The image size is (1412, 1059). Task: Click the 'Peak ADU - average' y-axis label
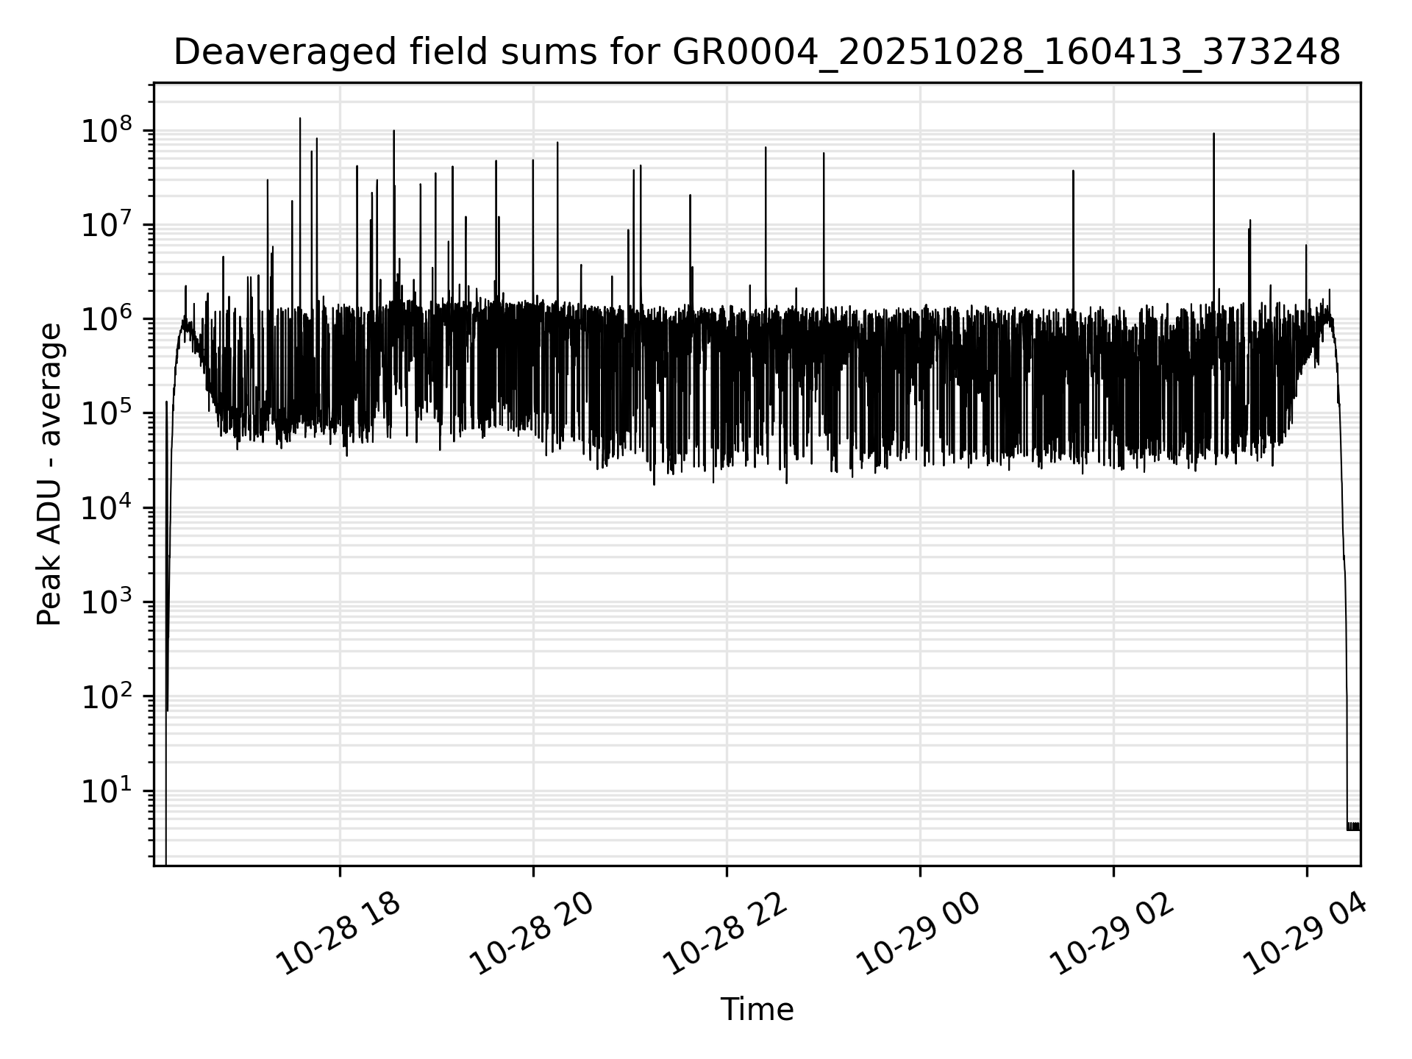(x=49, y=474)
